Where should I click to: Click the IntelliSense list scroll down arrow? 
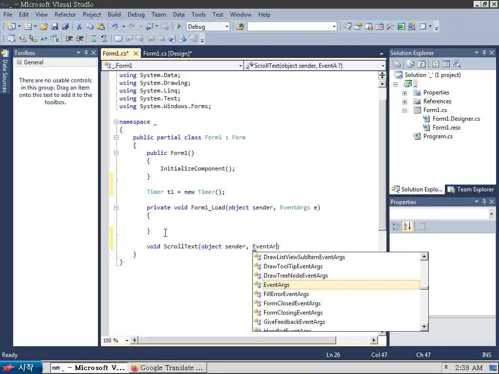pos(424,327)
